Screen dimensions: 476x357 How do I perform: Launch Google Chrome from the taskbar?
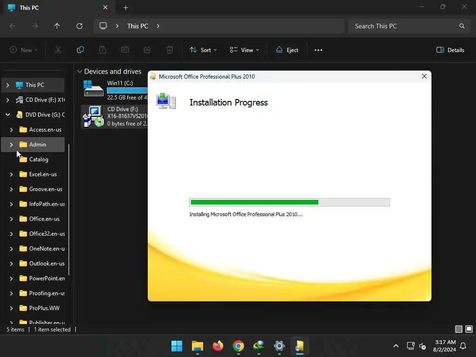click(238, 346)
